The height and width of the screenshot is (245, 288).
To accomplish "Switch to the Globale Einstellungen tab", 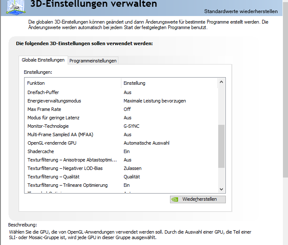I will tap(43, 60).
